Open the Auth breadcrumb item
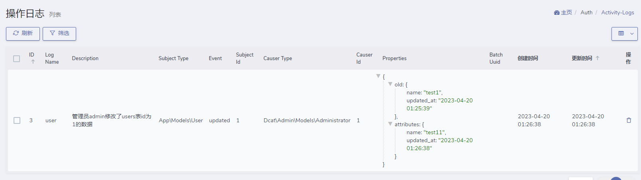 [586, 13]
